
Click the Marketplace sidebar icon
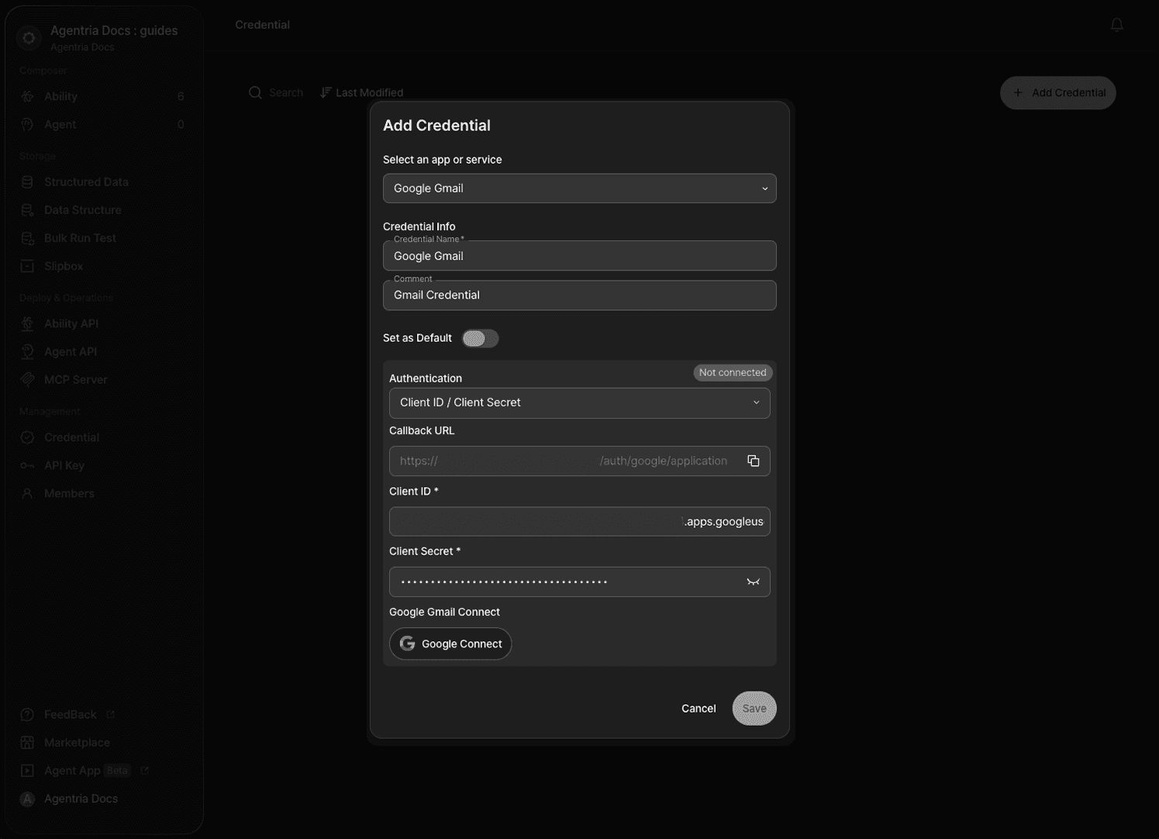[x=27, y=742]
